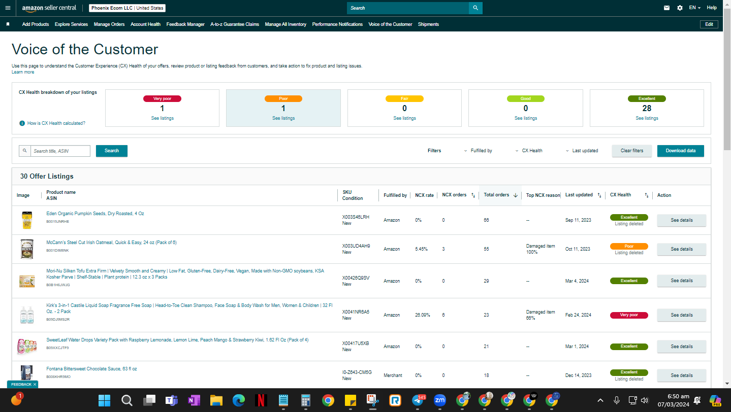Open Windows taskbar search

(x=127, y=400)
